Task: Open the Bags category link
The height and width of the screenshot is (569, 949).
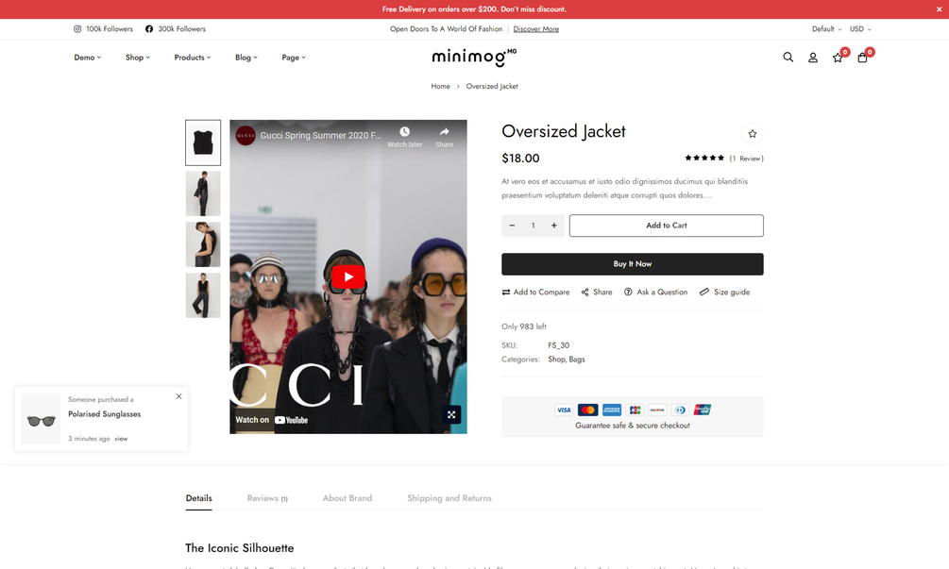Action: [577, 360]
